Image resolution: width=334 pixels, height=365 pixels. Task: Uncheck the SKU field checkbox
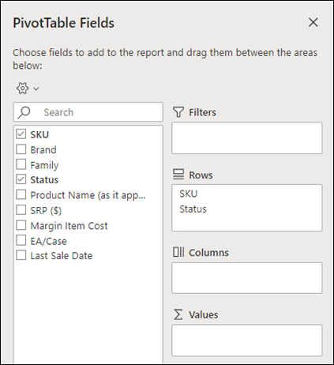click(x=21, y=134)
